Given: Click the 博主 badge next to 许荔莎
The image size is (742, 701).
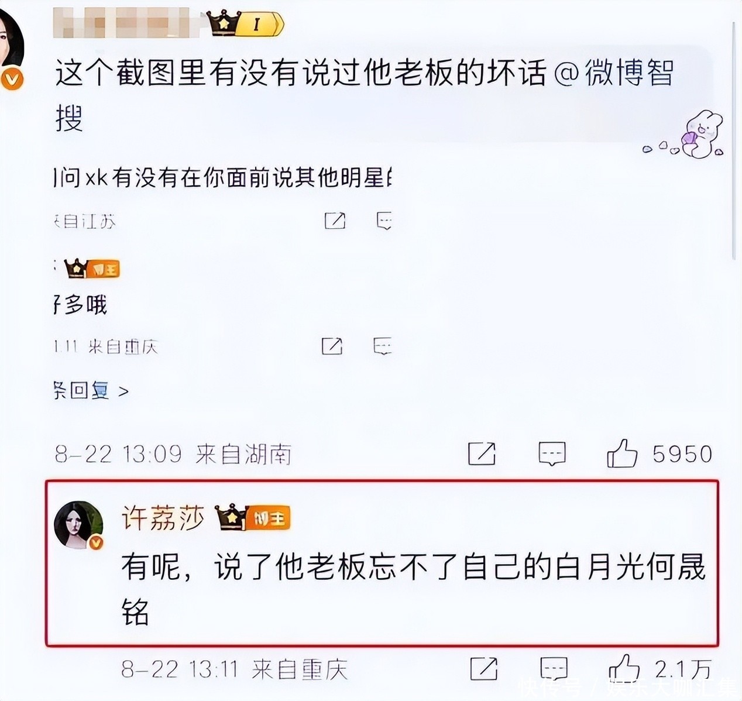Looking at the screenshot, I should [x=253, y=517].
